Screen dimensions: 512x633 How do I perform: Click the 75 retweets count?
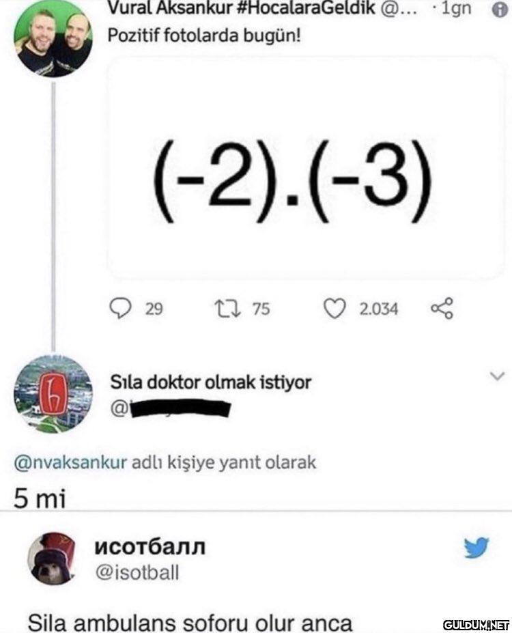coord(261,309)
